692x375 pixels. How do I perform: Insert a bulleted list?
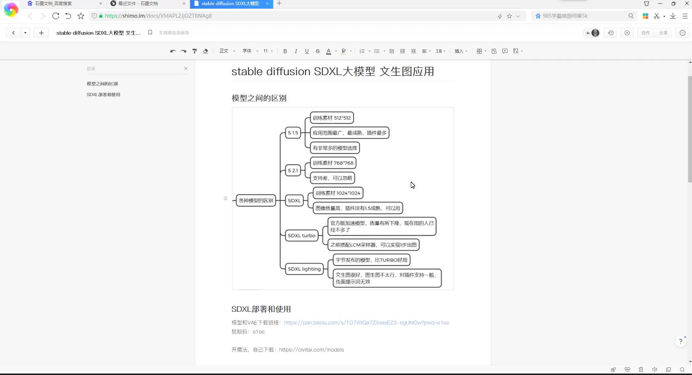tap(377, 51)
